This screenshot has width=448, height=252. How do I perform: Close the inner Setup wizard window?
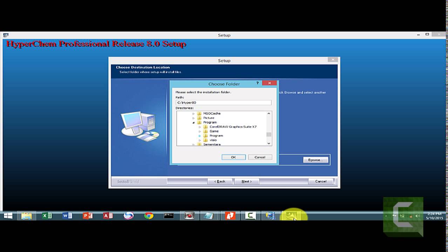(333, 60)
